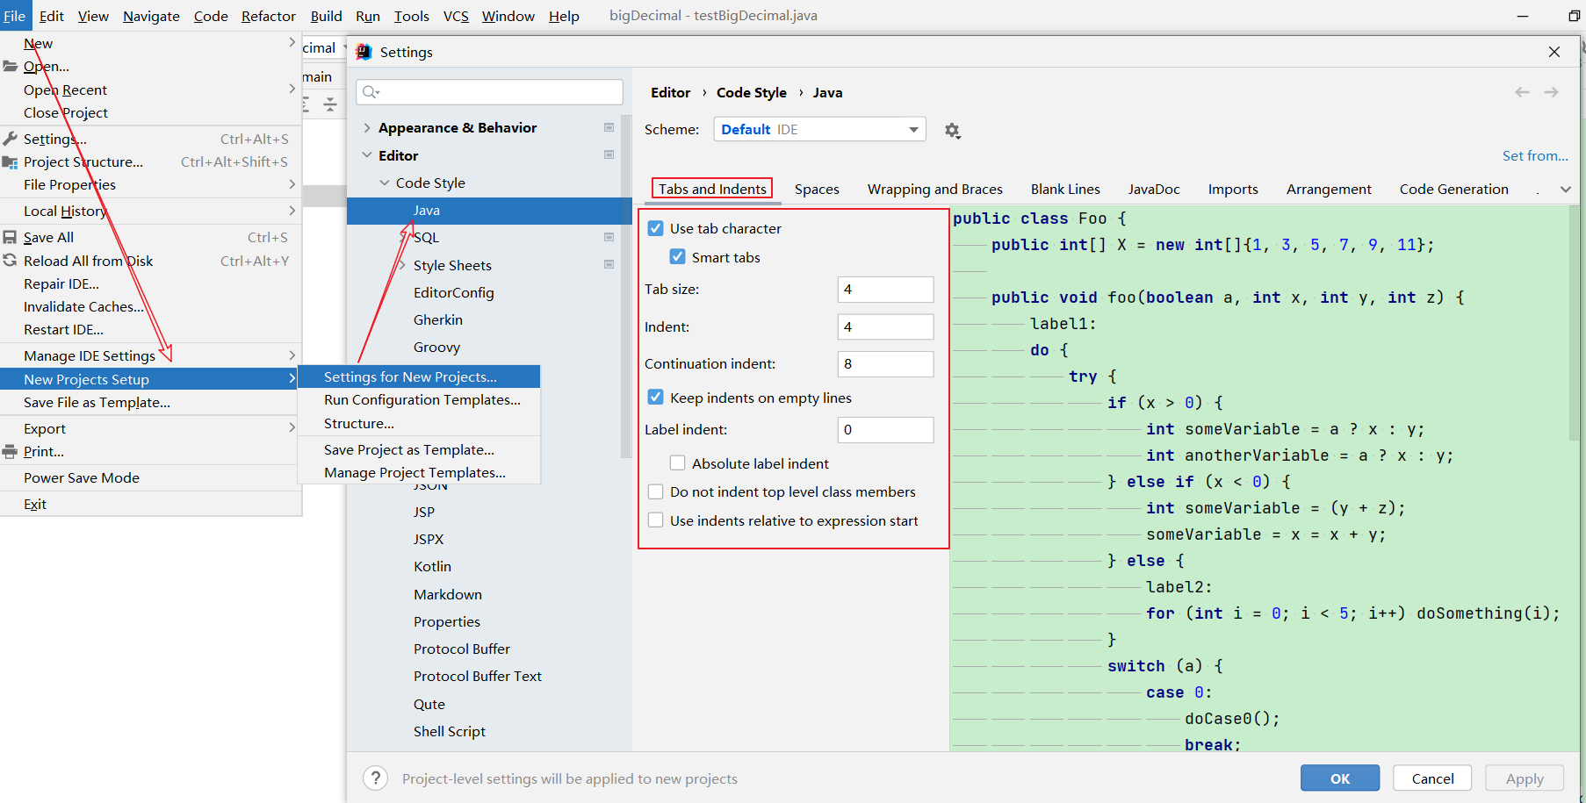Select Shell Script in the Code Style list
The width and height of the screenshot is (1586, 803).
[449, 731]
